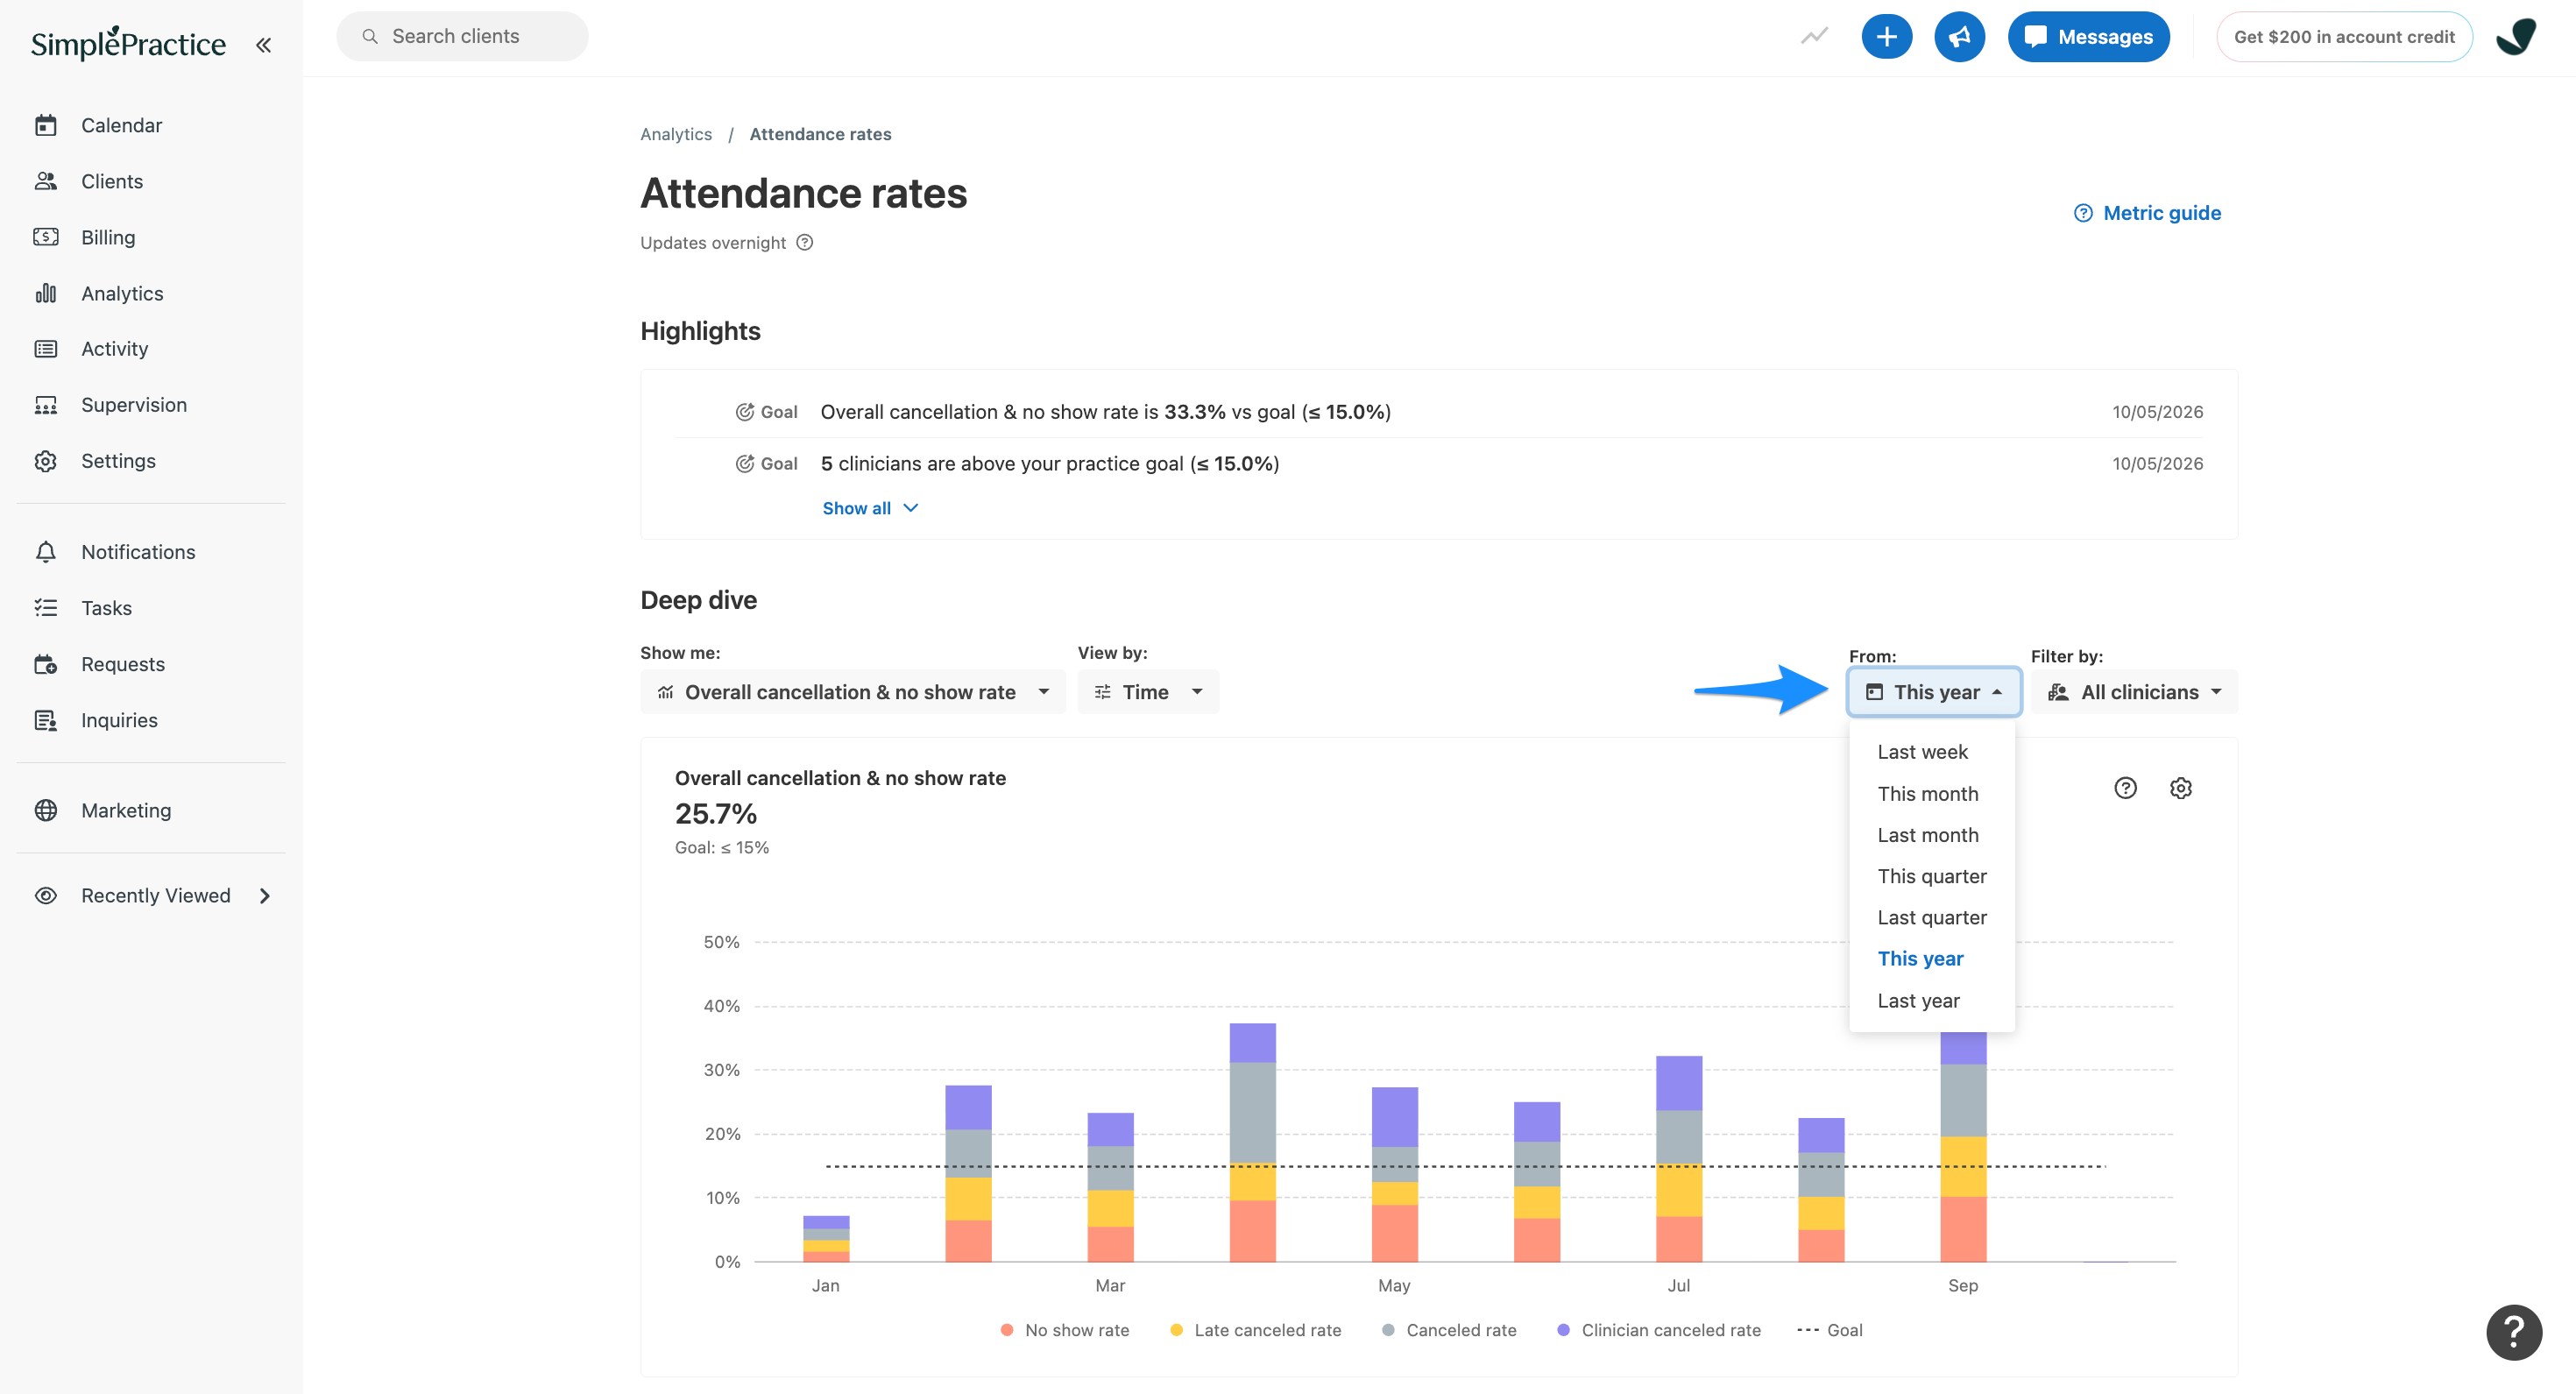The image size is (2576, 1394).
Task: Collapse the sidebar with double-chevron icon
Action: point(263,44)
